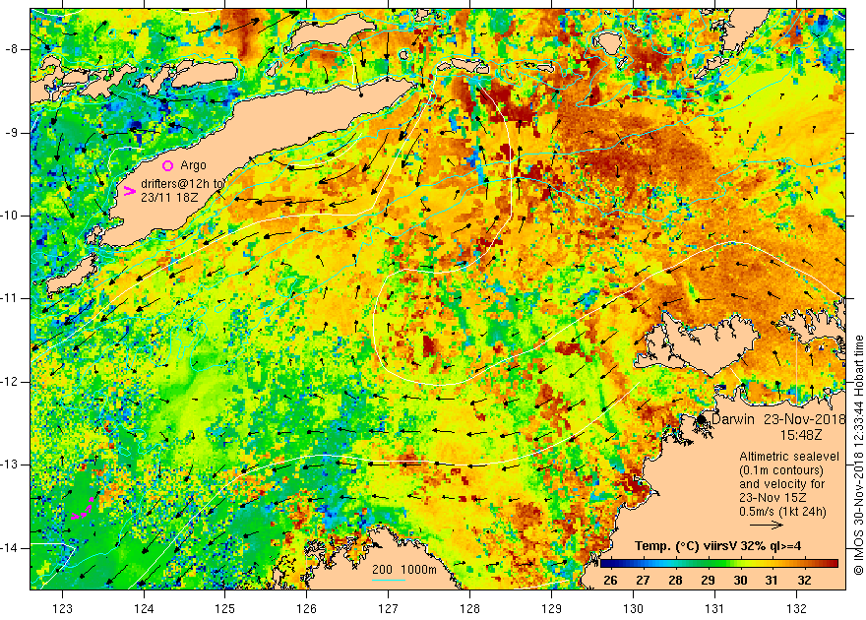The image size is (866, 620).
Task: Click the 30 label on the color bar
Action: click(x=740, y=581)
